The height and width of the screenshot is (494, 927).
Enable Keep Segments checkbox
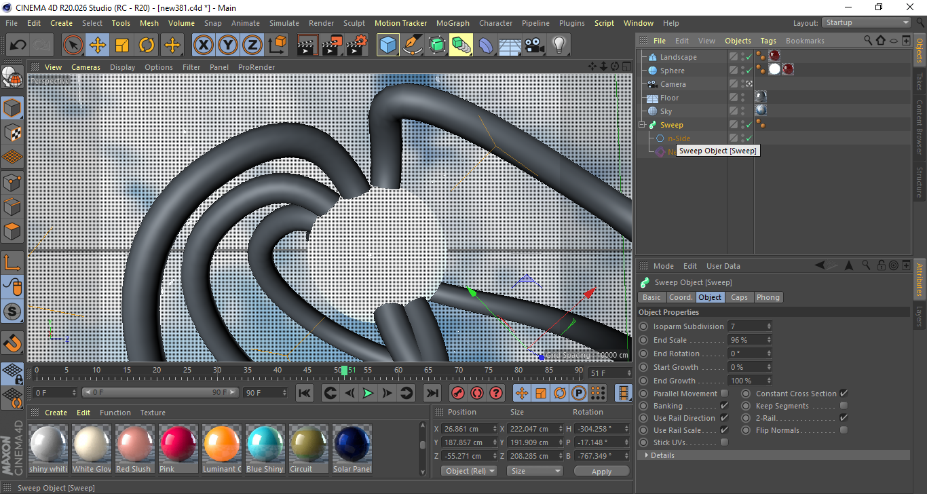pyautogui.click(x=844, y=406)
